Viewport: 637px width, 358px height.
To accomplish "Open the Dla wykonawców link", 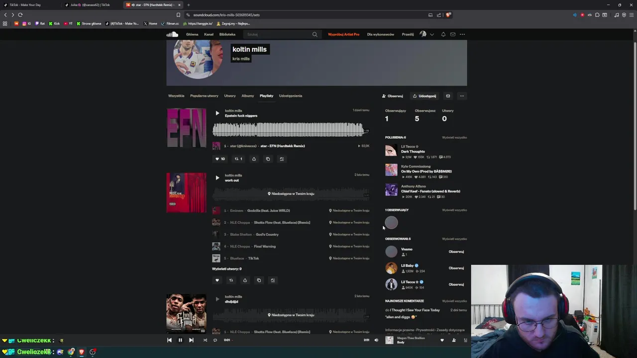I will pyautogui.click(x=381, y=34).
